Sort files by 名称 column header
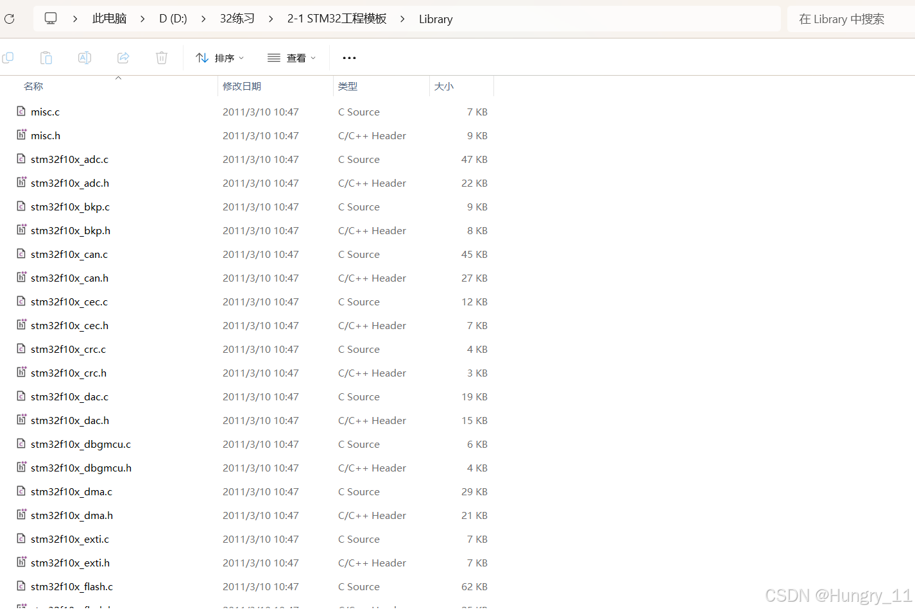This screenshot has height=612, width=915. point(33,86)
